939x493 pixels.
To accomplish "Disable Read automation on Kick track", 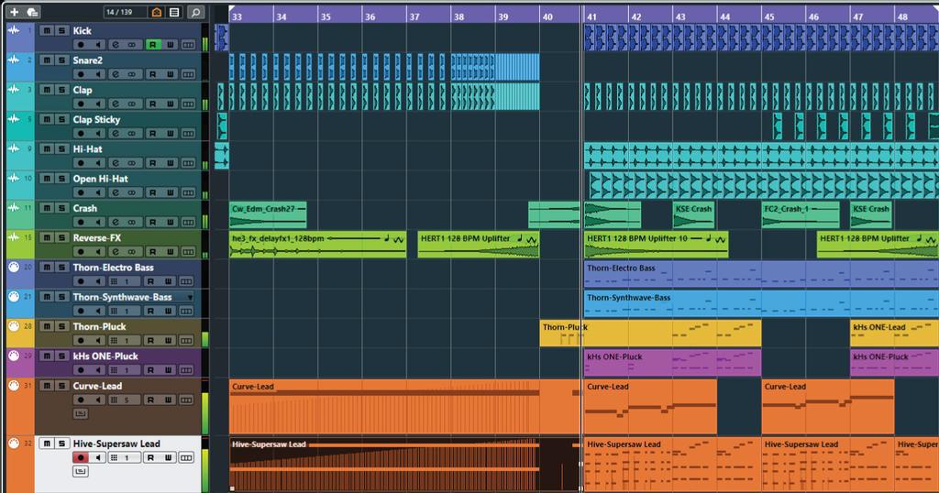I will 153,45.
